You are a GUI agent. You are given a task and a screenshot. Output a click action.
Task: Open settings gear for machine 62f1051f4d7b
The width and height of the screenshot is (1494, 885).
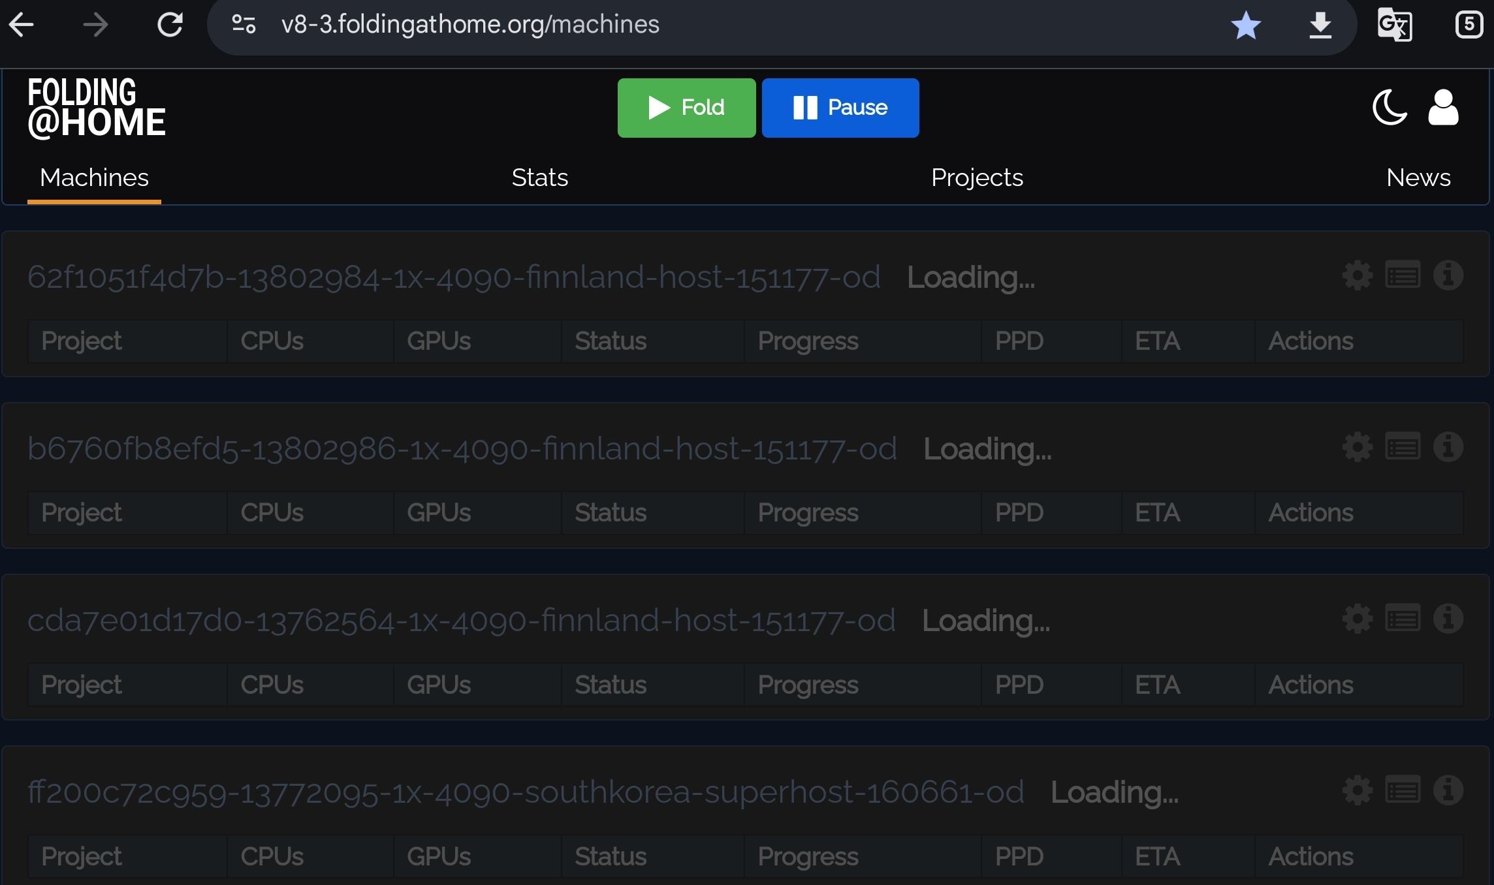point(1357,275)
